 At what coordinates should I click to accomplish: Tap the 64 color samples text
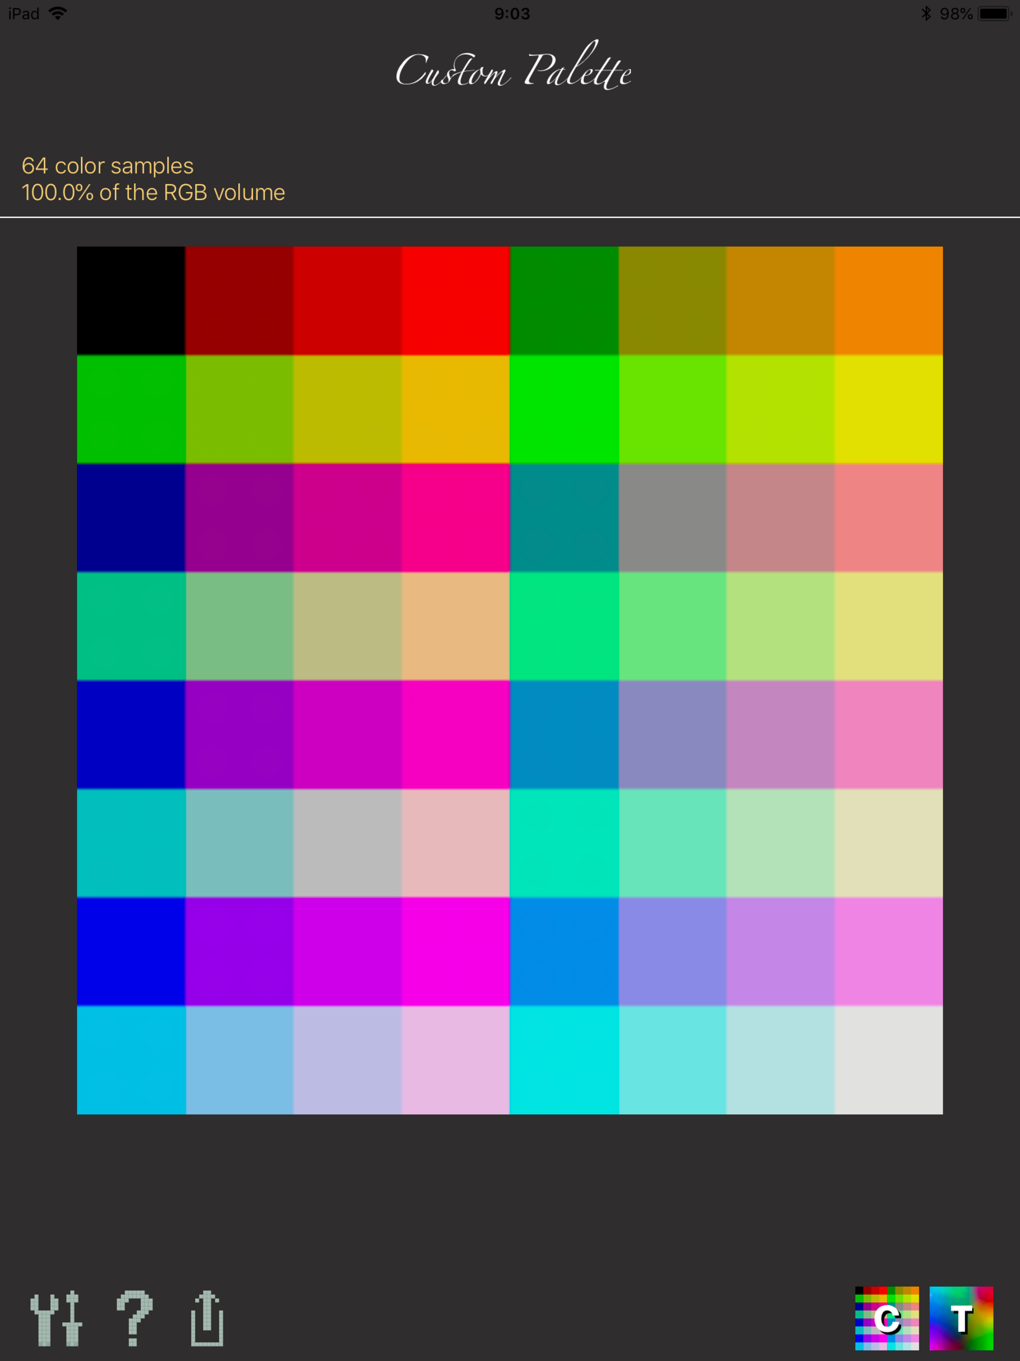pos(108,165)
